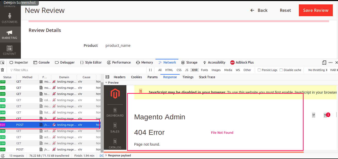Open the Timings tab of request details
This screenshot has width=338, height=159.
(188, 77)
